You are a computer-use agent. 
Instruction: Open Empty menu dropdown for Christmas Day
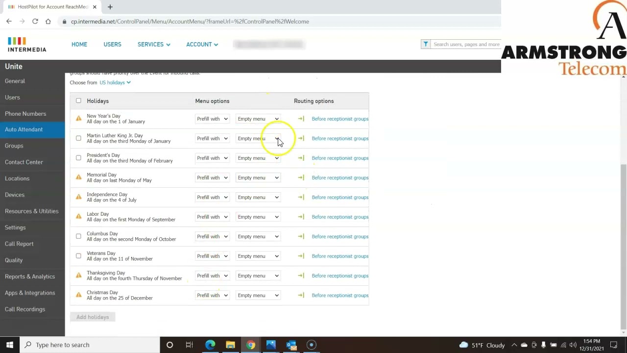258,295
